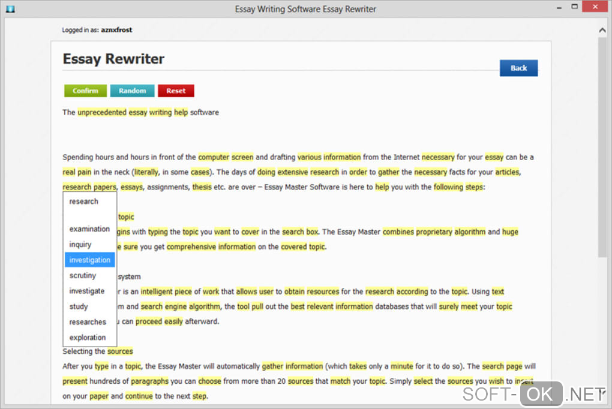
Task: Click highlighted word 'combines'
Action: pyautogui.click(x=398, y=232)
